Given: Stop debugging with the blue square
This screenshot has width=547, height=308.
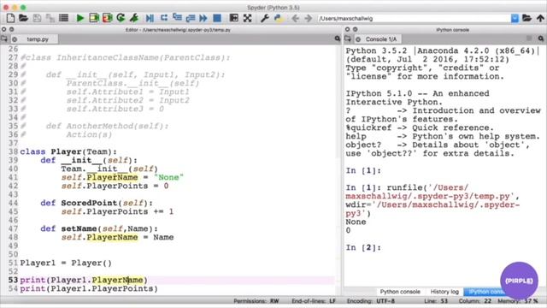Looking at the screenshot, I should pyautogui.click(x=217, y=18).
